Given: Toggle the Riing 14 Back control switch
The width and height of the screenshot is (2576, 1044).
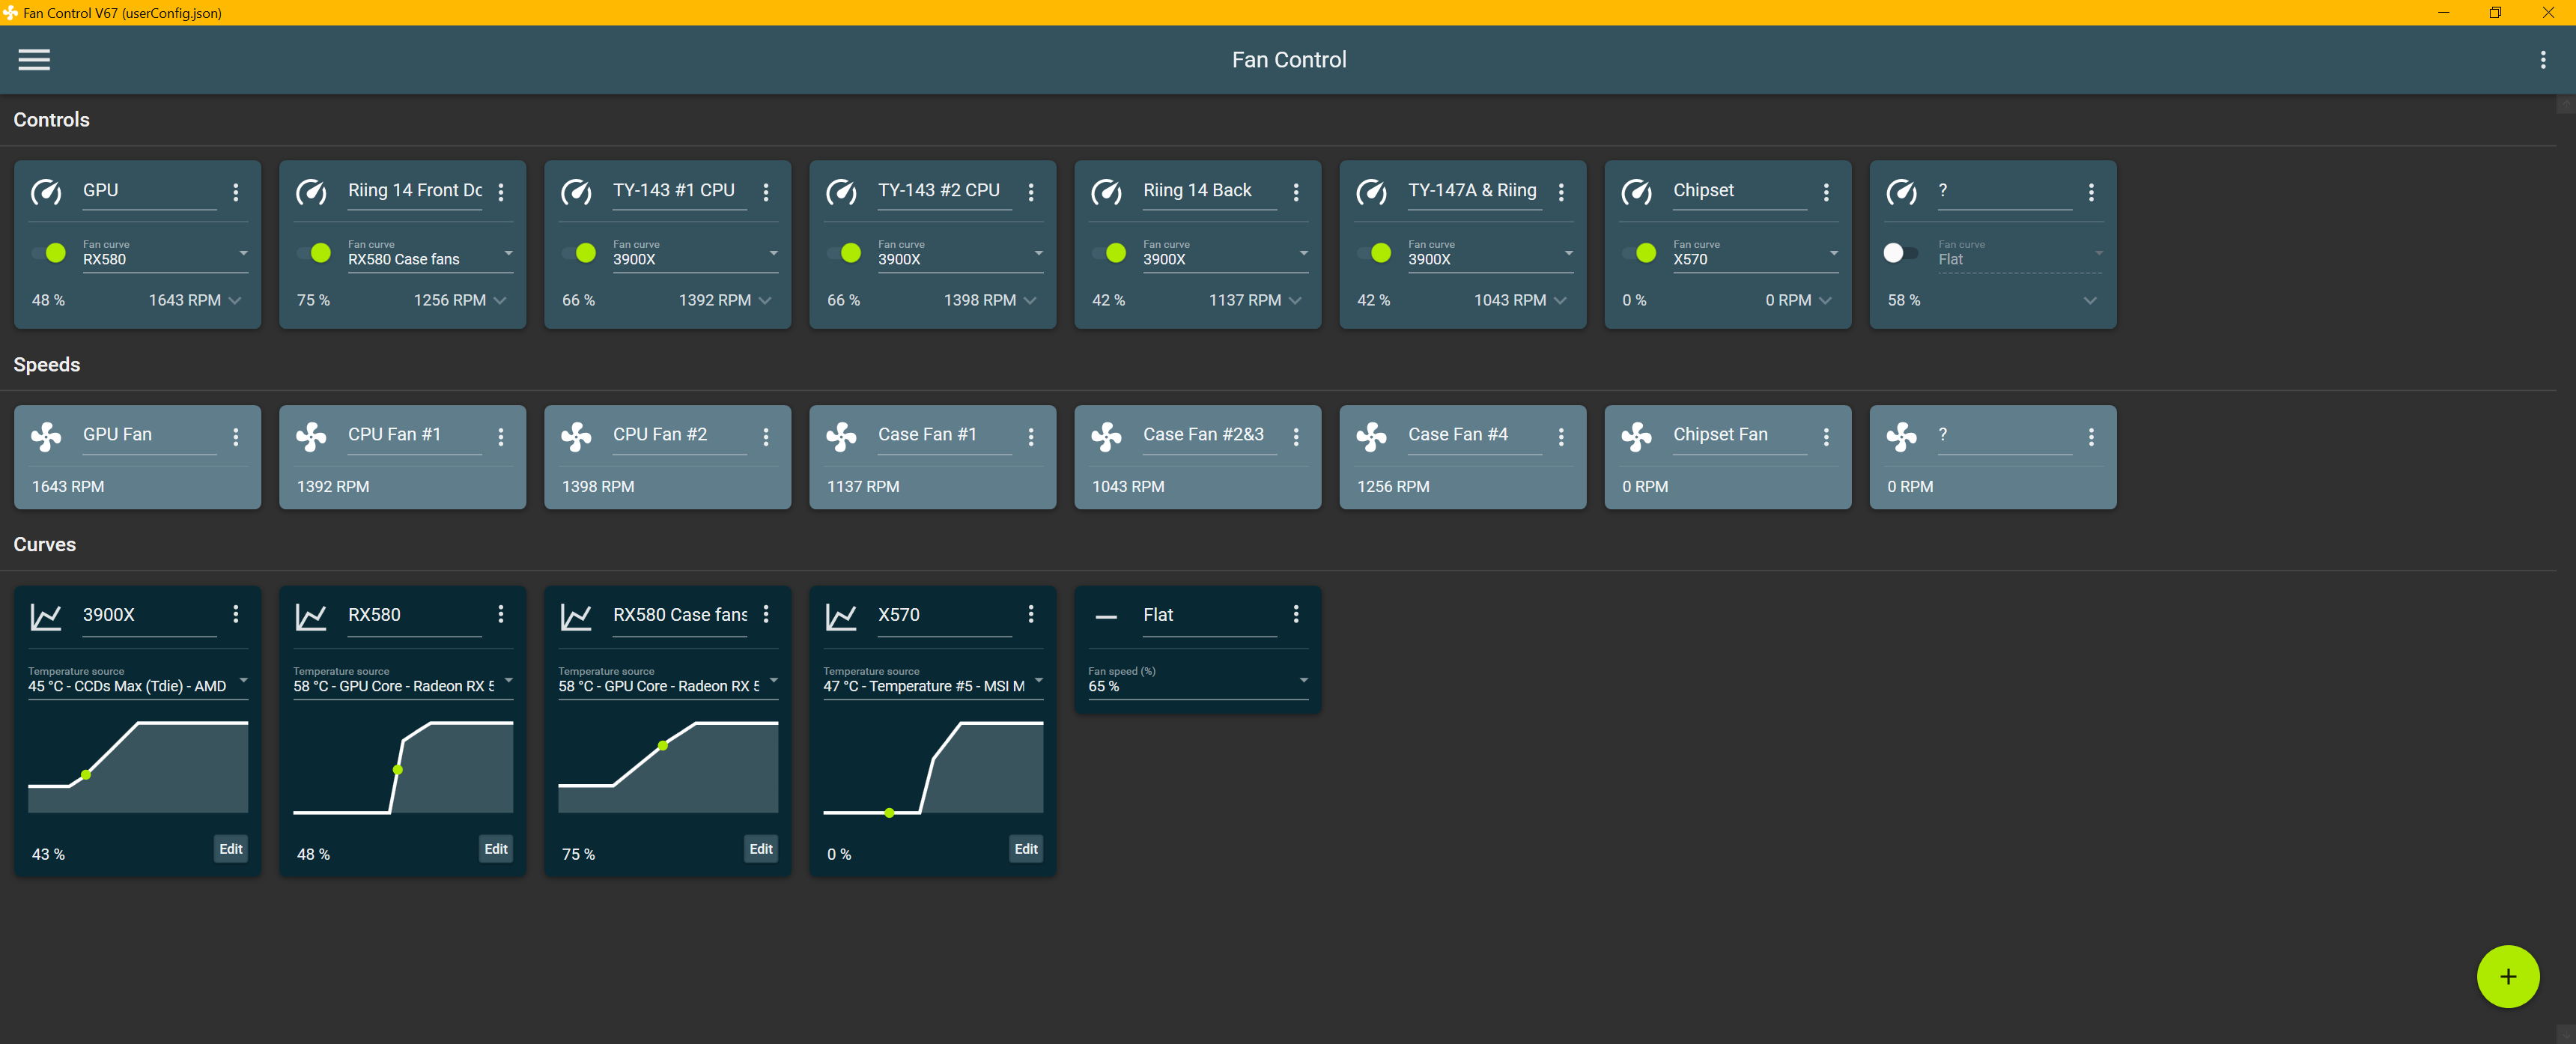Looking at the screenshot, I should pyautogui.click(x=1110, y=253).
